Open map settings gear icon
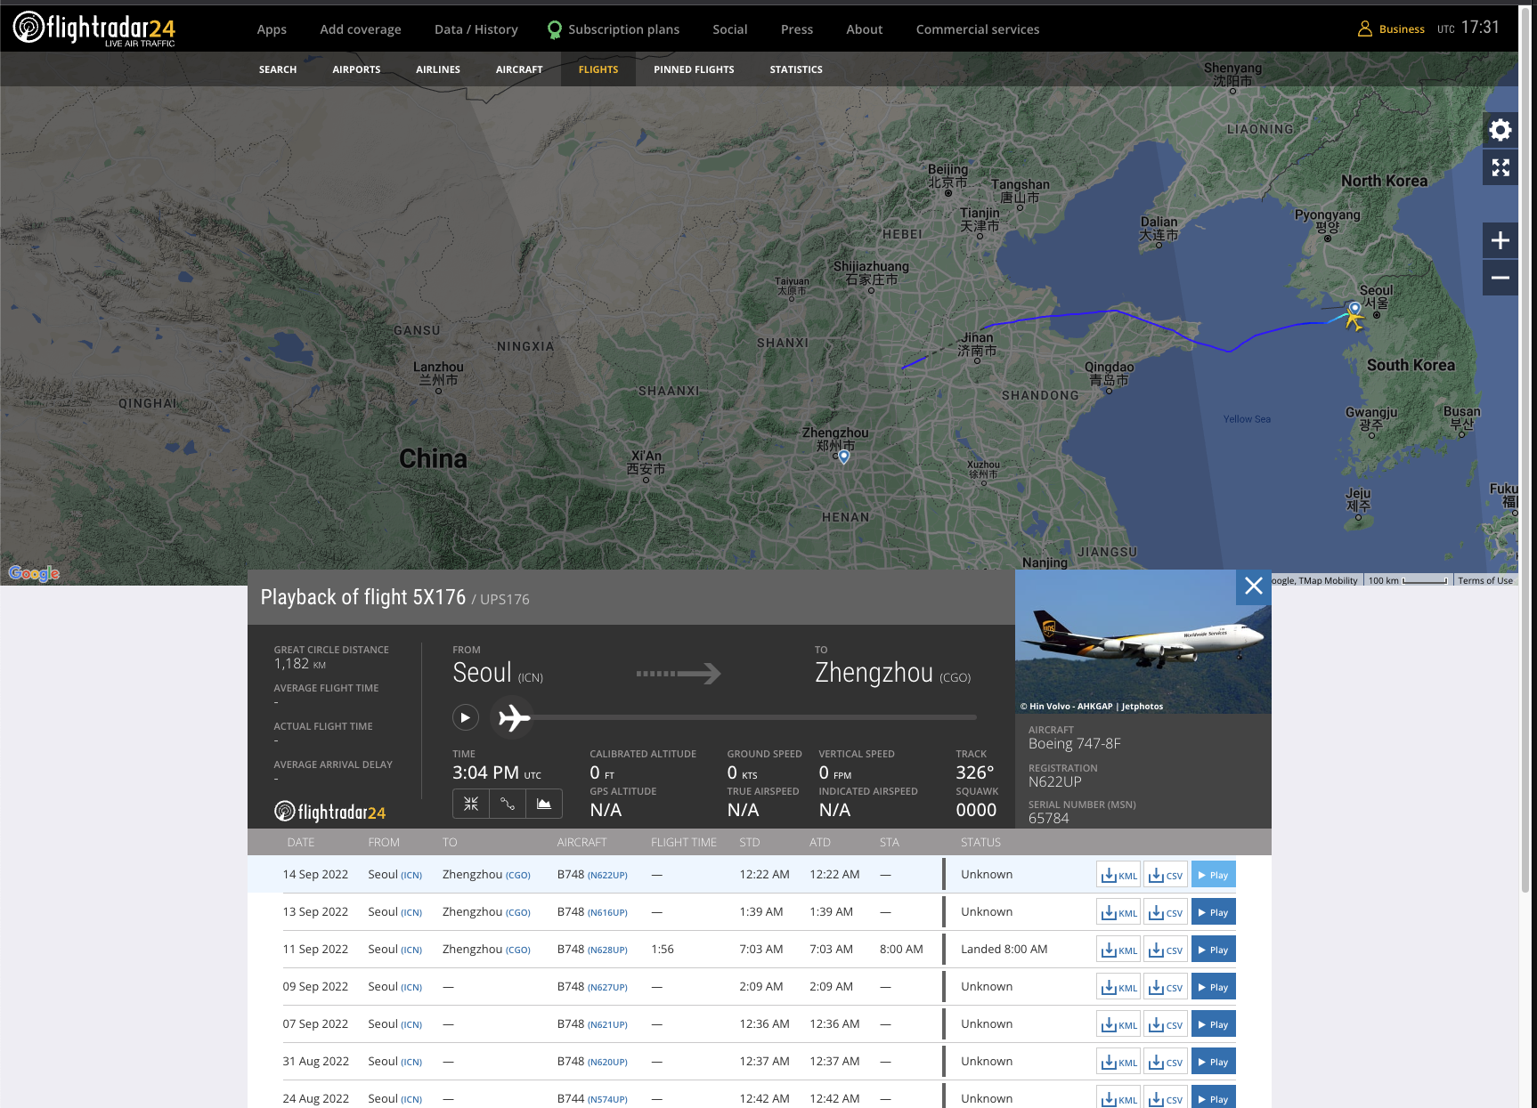This screenshot has width=1537, height=1108. click(1500, 130)
